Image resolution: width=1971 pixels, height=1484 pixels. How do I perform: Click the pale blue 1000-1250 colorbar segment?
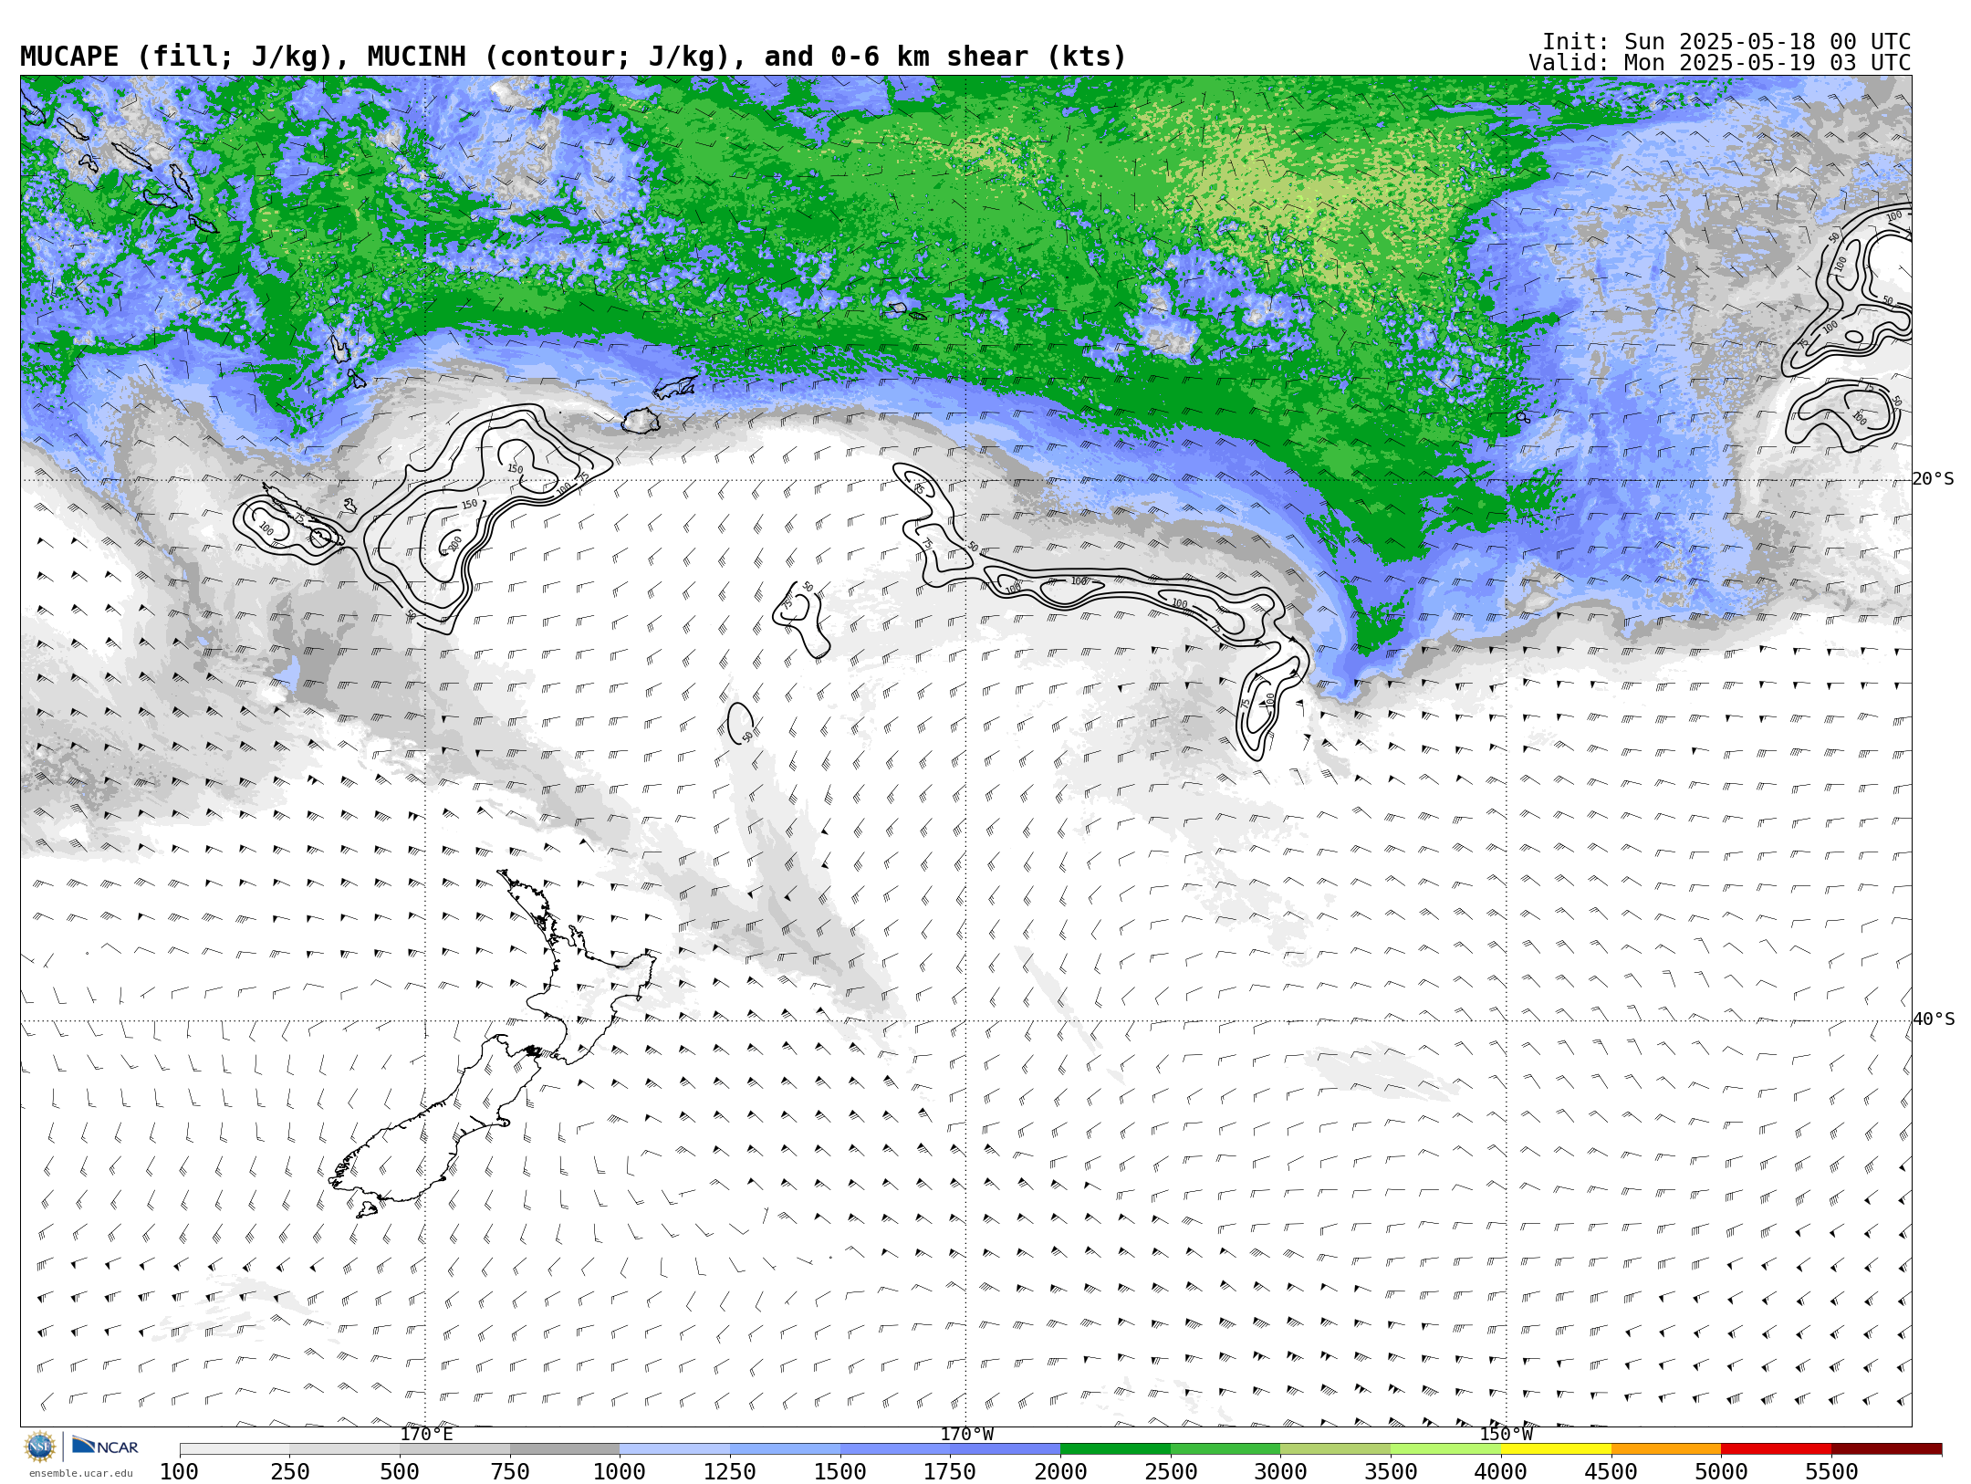(674, 1448)
